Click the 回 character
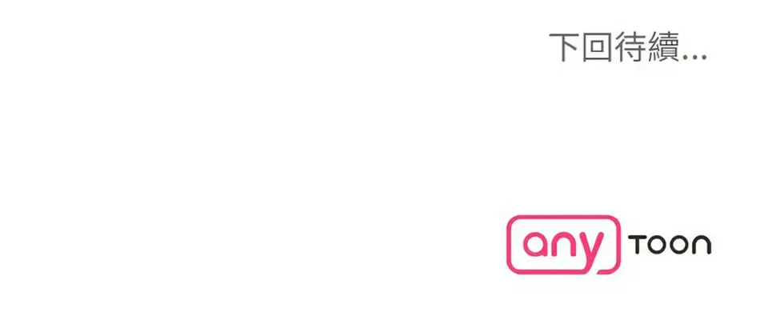This screenshot has height=320, width=768. (x=598, y=47)
